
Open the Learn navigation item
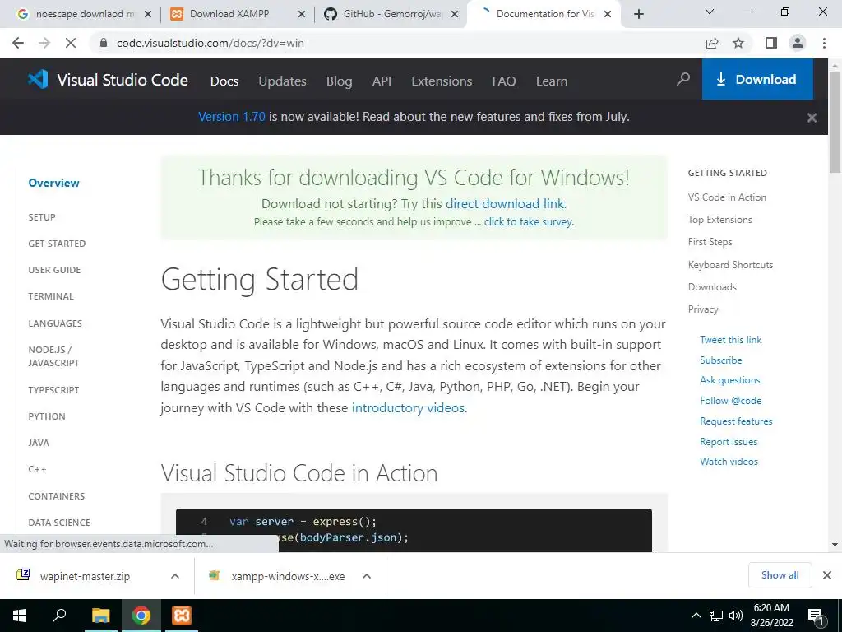552,81
